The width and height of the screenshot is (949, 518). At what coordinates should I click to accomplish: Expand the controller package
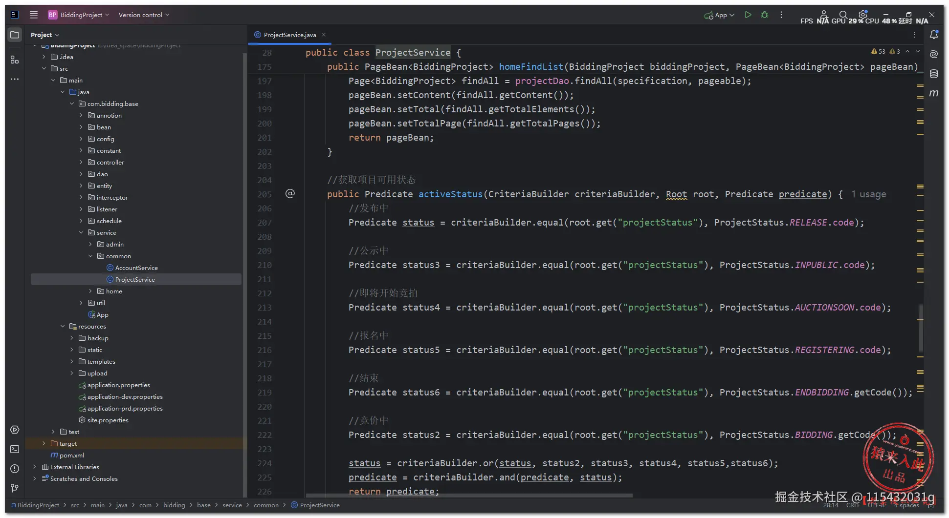tap(81, 162)
